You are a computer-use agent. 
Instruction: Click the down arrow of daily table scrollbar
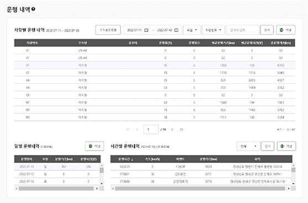(x=102, y=184)
